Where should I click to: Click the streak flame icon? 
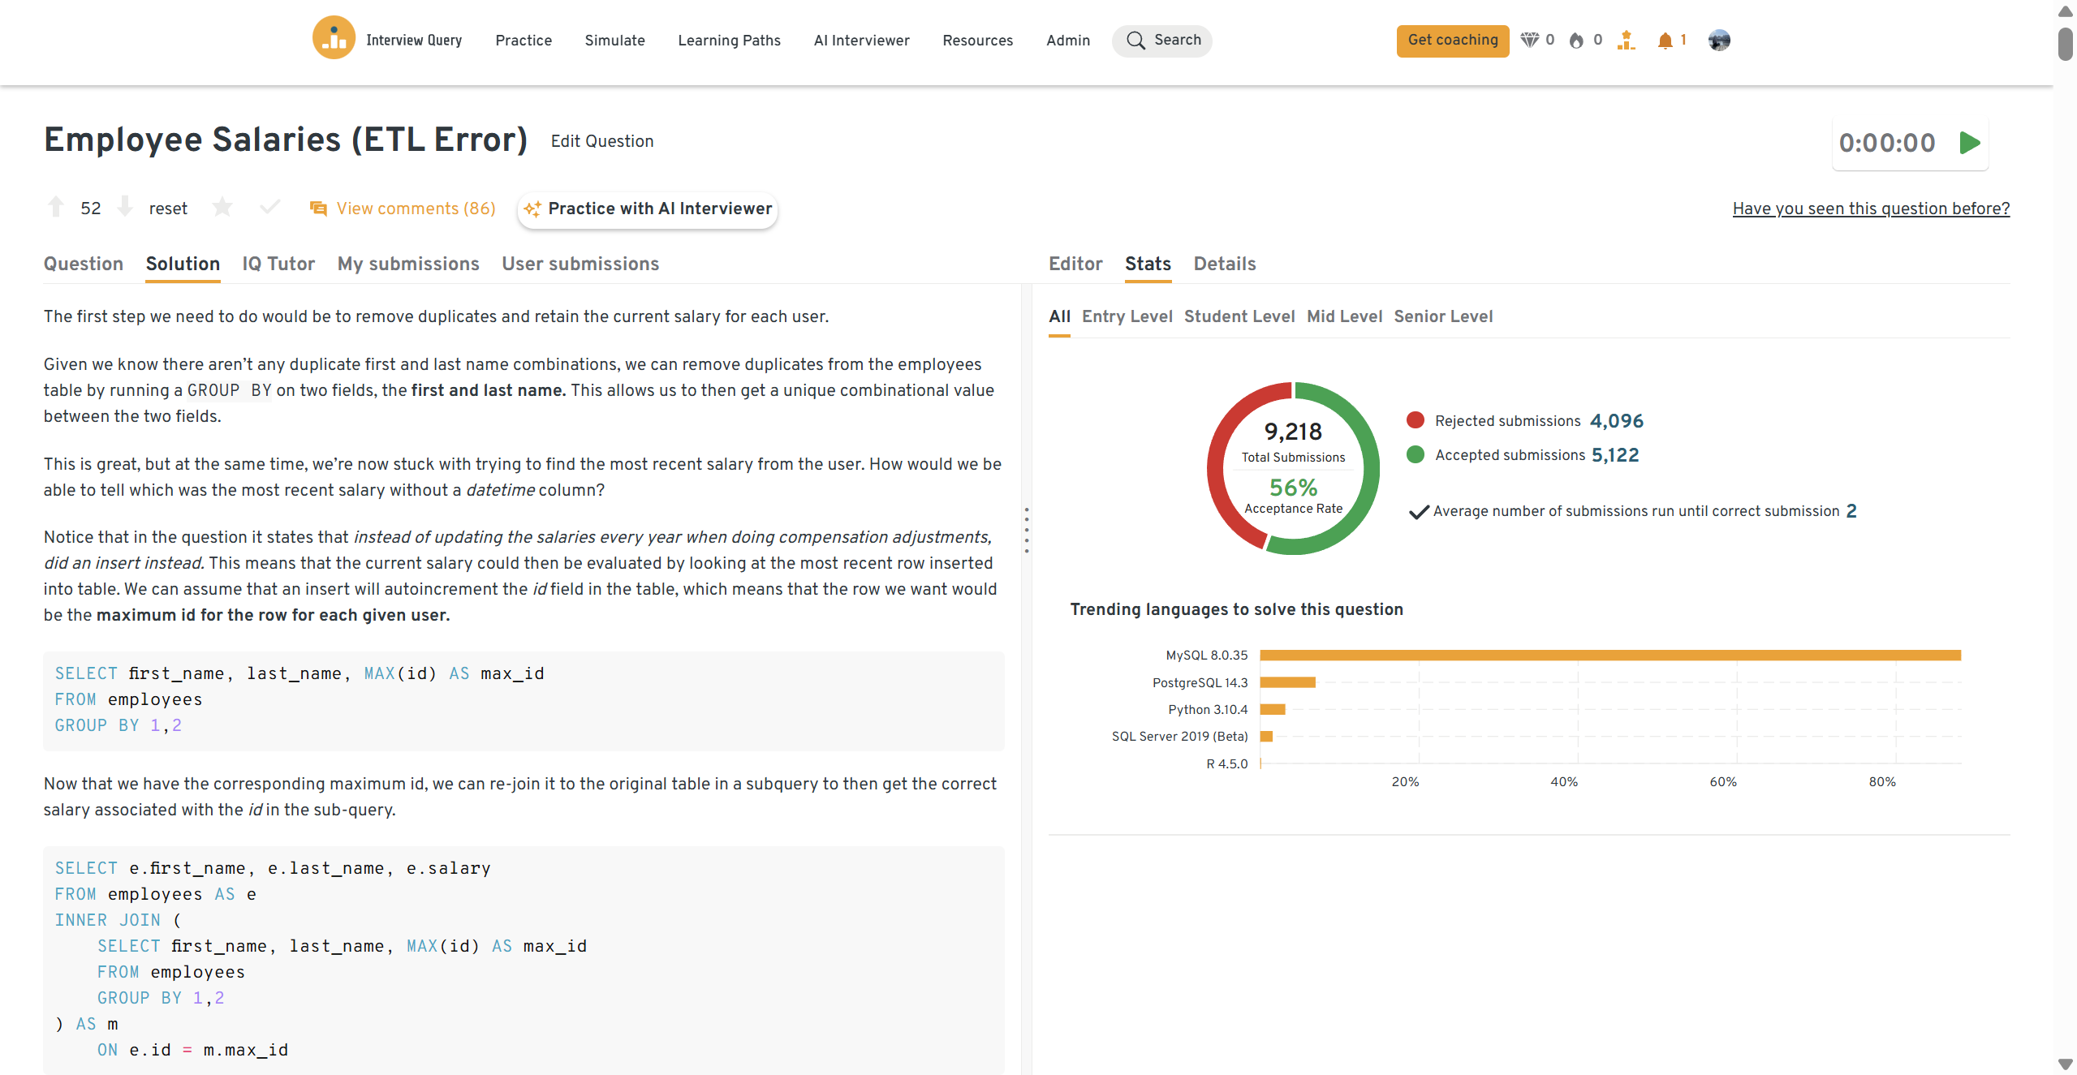[1576, 41]
